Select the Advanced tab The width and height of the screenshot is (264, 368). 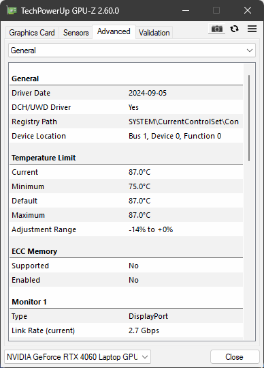pyautogui.click(x=114, y=31)
